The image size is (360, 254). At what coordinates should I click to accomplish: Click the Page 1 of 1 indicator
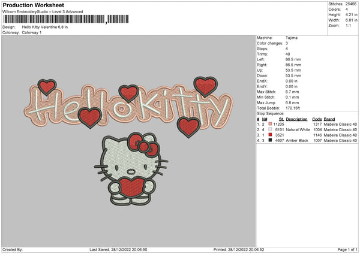coord(347,249)
